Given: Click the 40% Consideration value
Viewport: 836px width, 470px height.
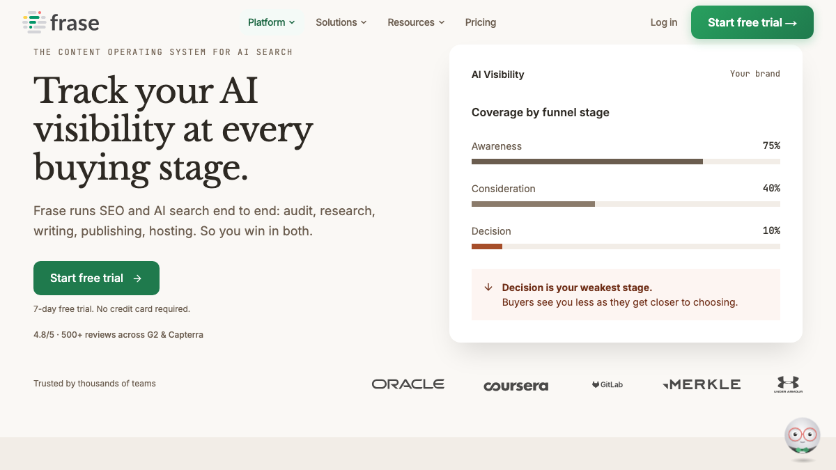Looking at the screenshot, I should [x=771, y=188].
